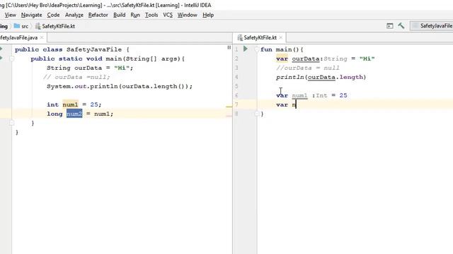This screenshot has height=254, width=453.
Task: Open the Navigate menu
Action: 31,15
